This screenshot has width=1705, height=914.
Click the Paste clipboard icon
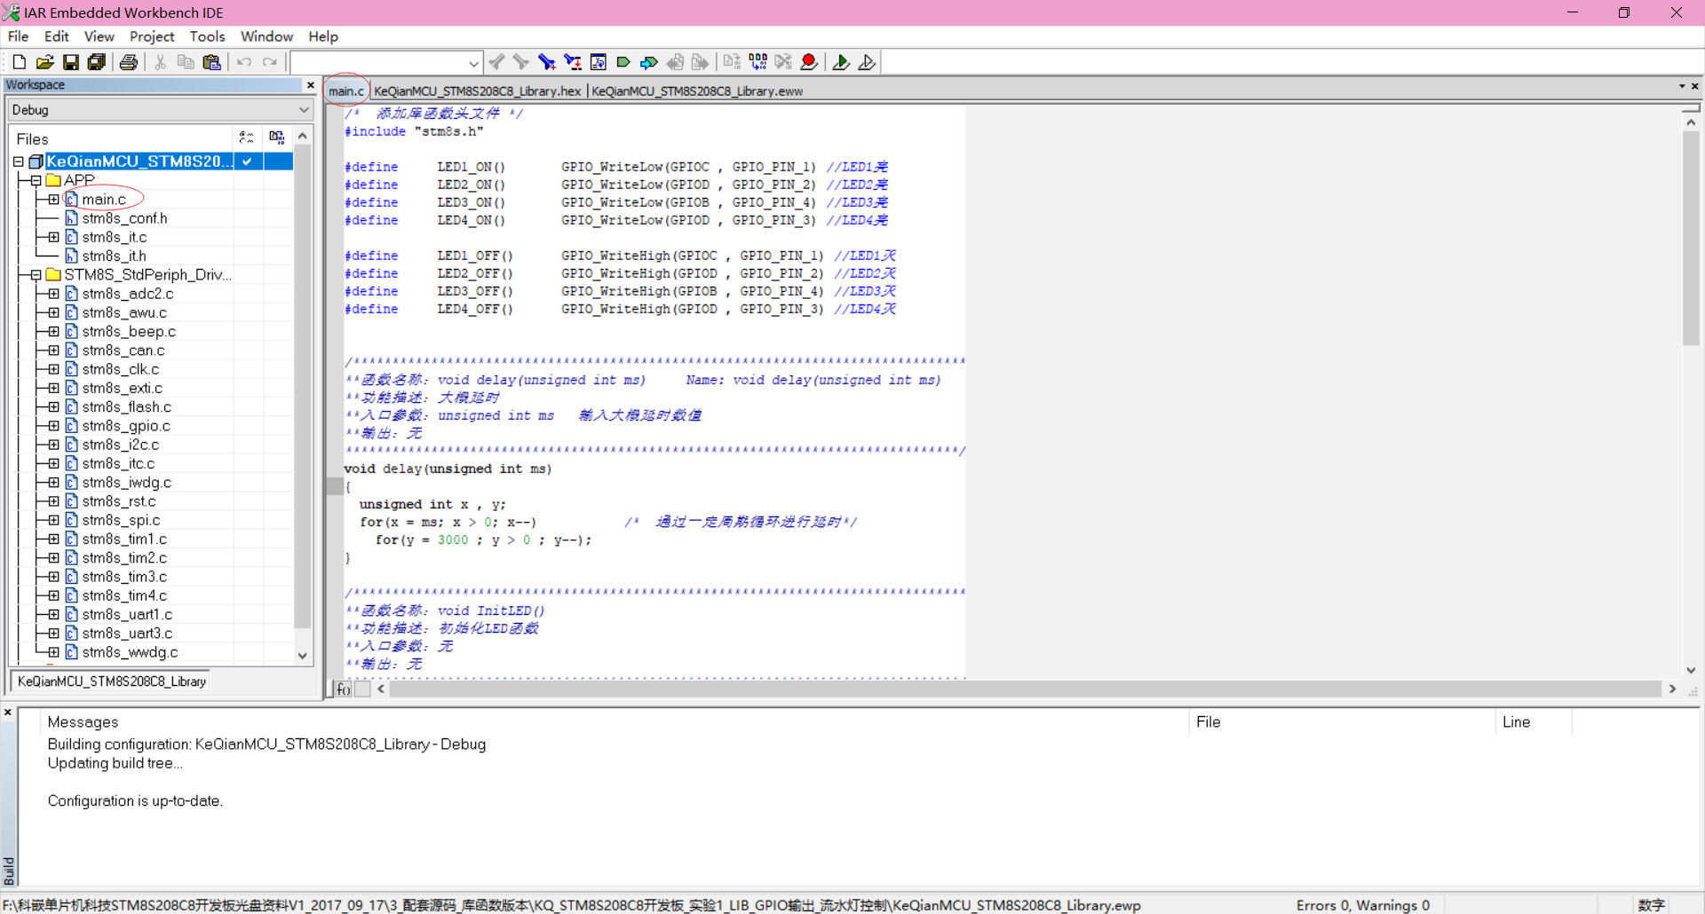[211, 62]
